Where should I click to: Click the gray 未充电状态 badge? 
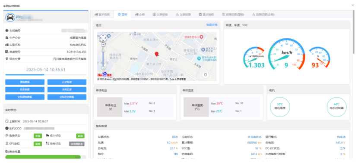pyautogui.click(x=77, y=144)
